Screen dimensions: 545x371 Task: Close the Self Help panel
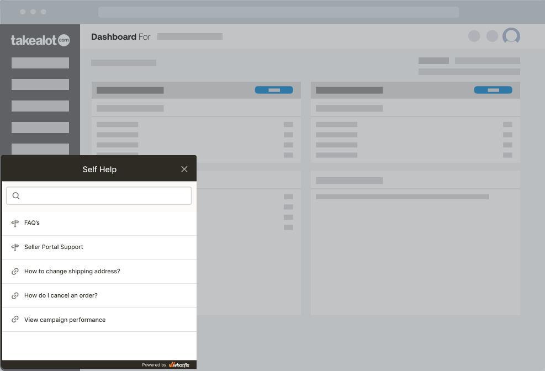pyautogui.click(x=184, y=169)
